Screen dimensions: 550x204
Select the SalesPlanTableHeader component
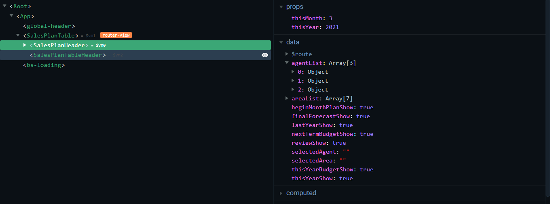click(x=68, y=55)
